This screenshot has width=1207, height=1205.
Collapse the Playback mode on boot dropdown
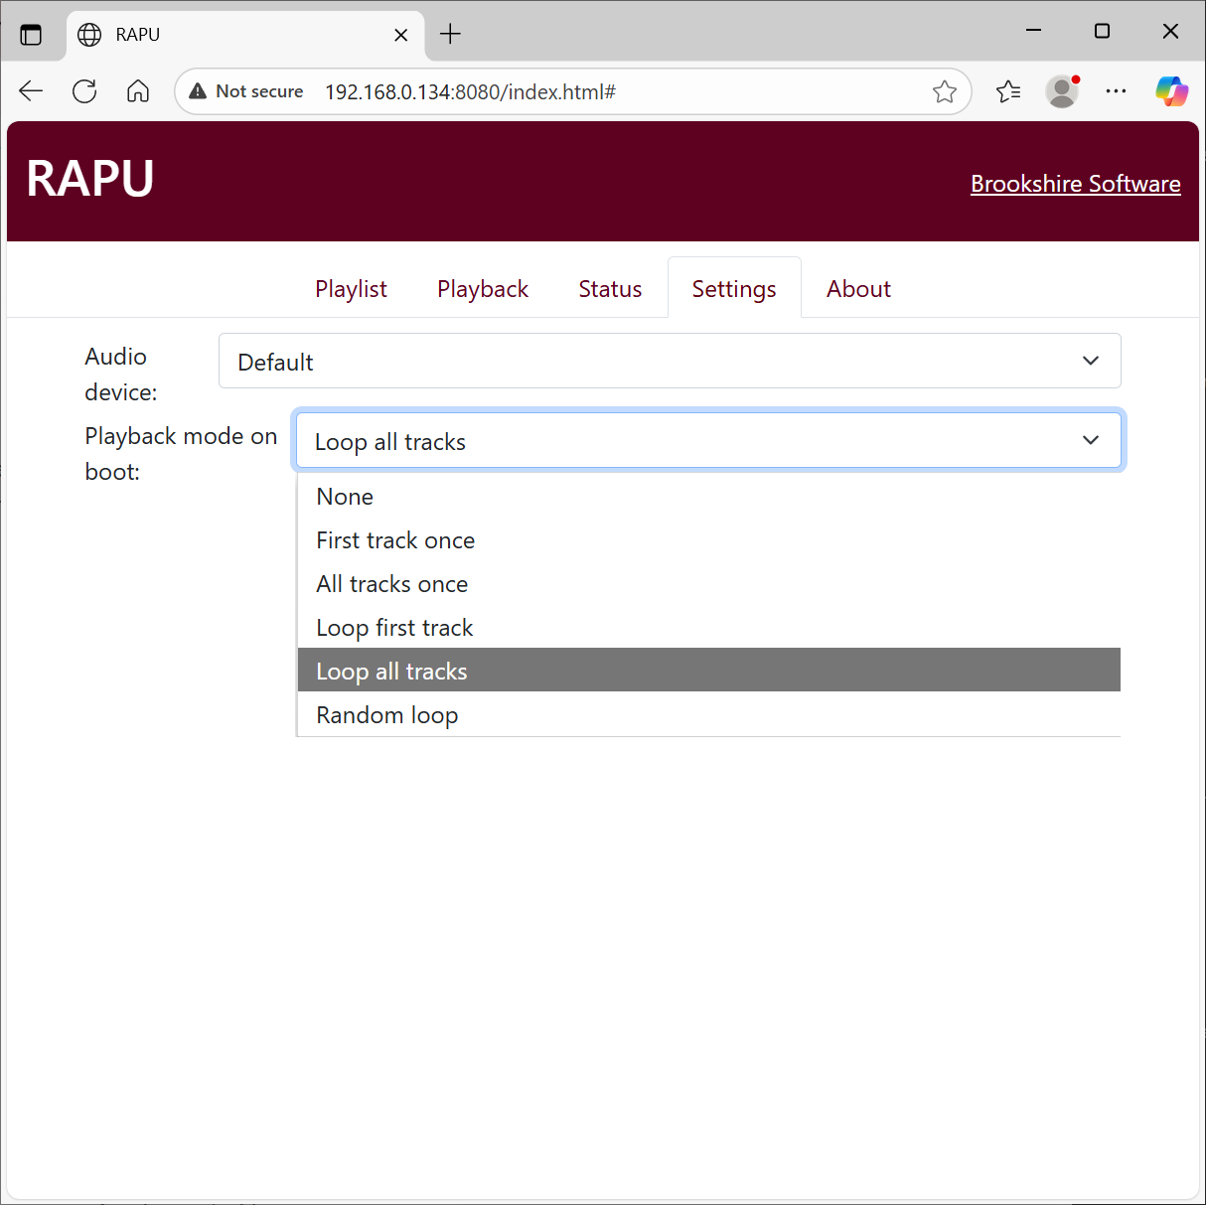point(708,441)
